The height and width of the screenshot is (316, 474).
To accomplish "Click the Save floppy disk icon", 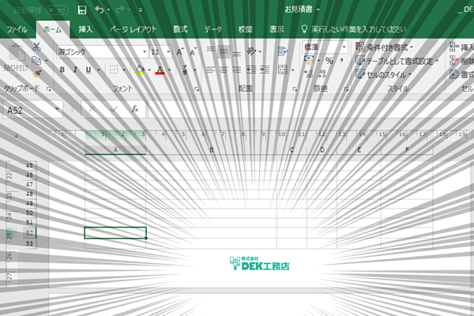I will point(82,10).
